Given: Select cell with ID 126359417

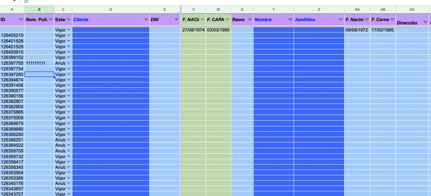Looking at the screenshot, I should pos(12,162).
